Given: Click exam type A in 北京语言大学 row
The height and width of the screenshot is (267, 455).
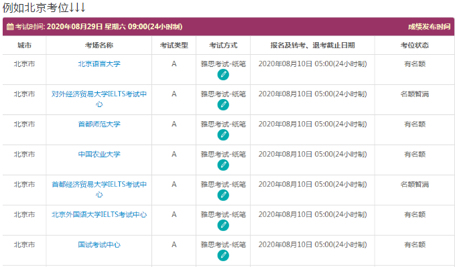Looking at the screenshot, I should point(174,64).
